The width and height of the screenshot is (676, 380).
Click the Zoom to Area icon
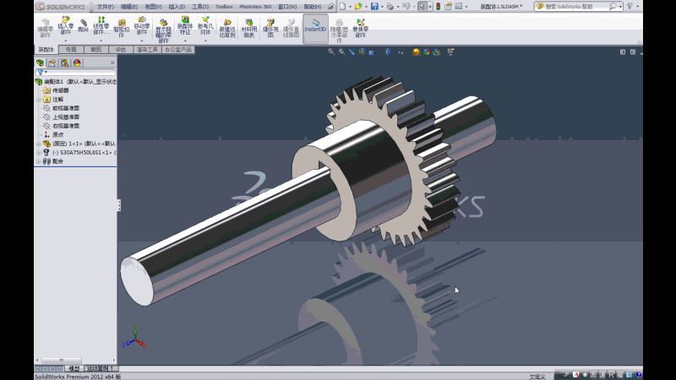(x=341, y=52)
